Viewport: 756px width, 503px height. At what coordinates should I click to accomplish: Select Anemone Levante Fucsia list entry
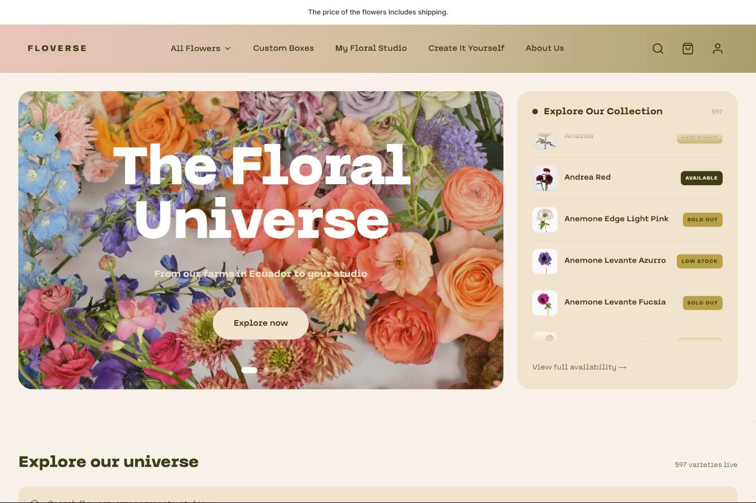click(615, 302)
